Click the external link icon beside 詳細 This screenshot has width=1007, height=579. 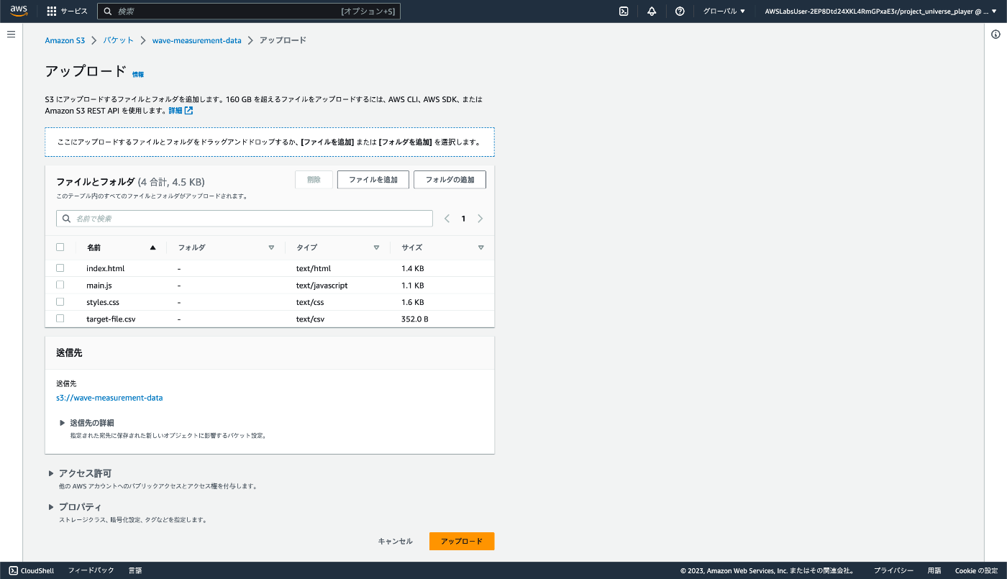point(188,111)
